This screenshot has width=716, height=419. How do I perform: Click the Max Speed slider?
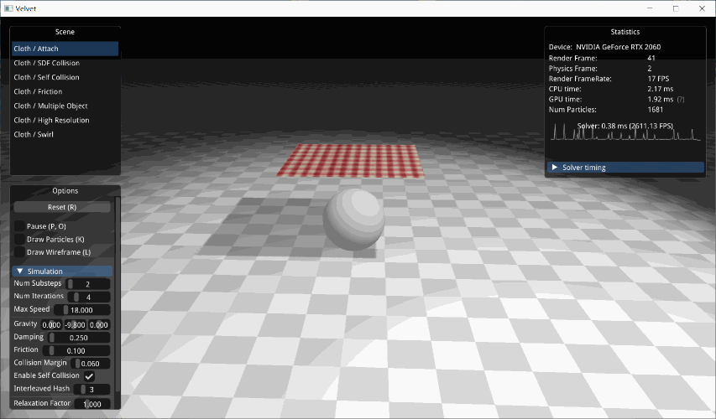(81, 310)
